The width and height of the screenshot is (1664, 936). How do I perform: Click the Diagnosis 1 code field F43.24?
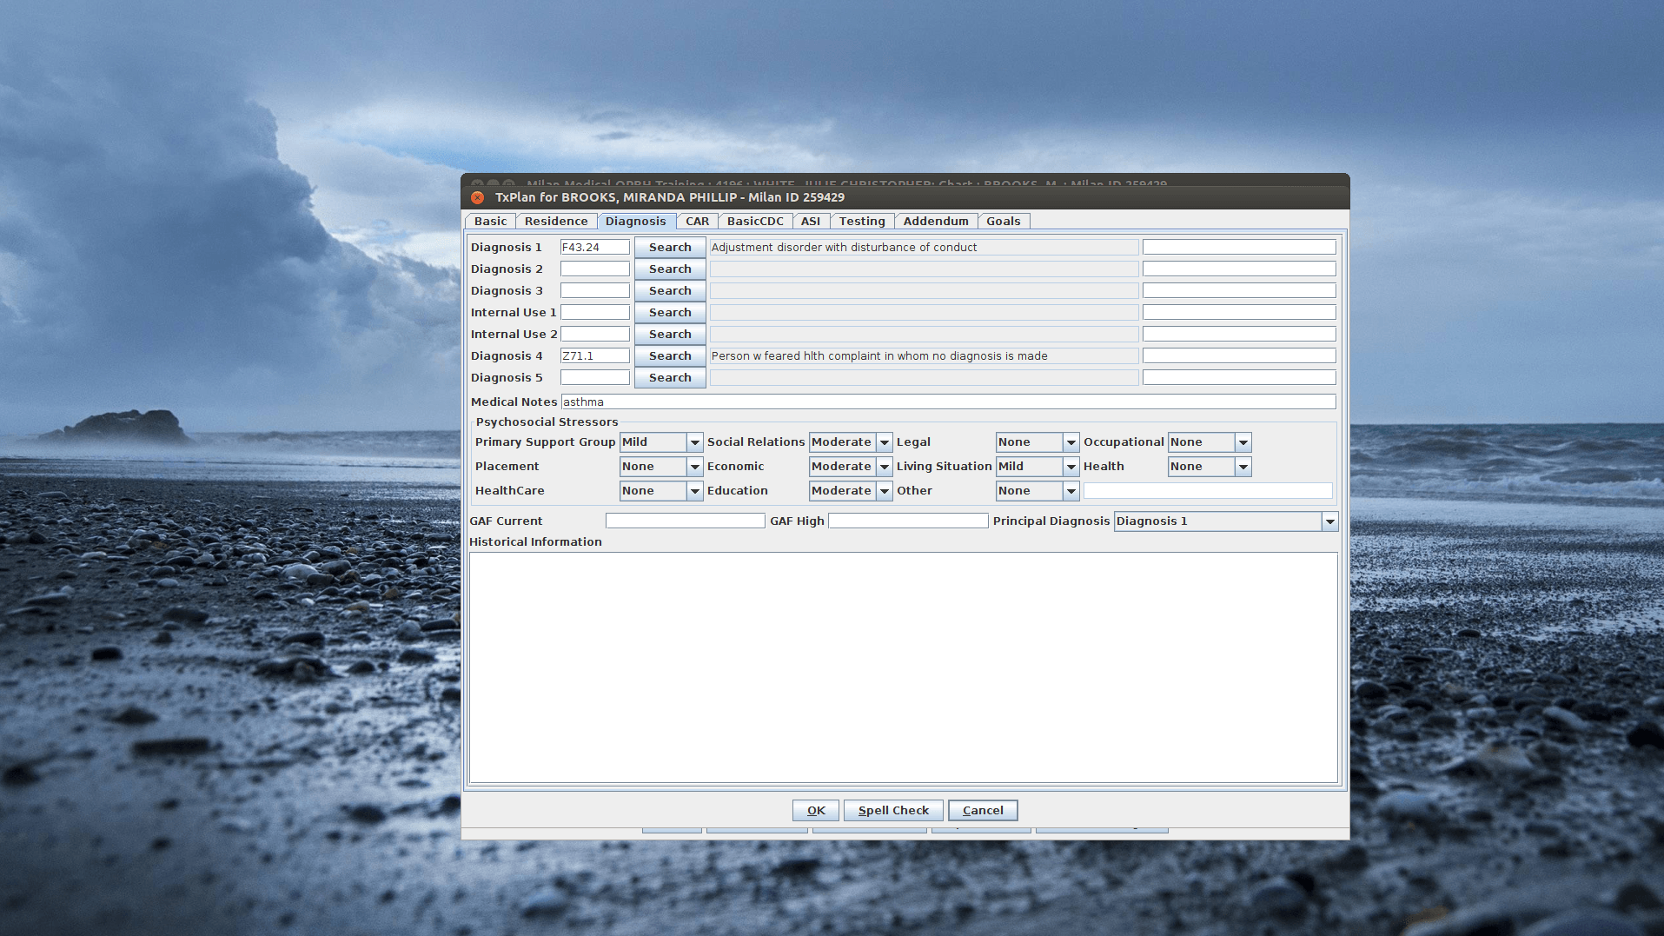595,248
